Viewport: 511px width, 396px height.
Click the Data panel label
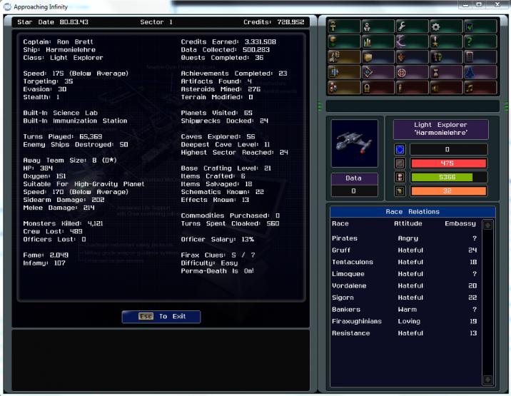click(354, 178)
